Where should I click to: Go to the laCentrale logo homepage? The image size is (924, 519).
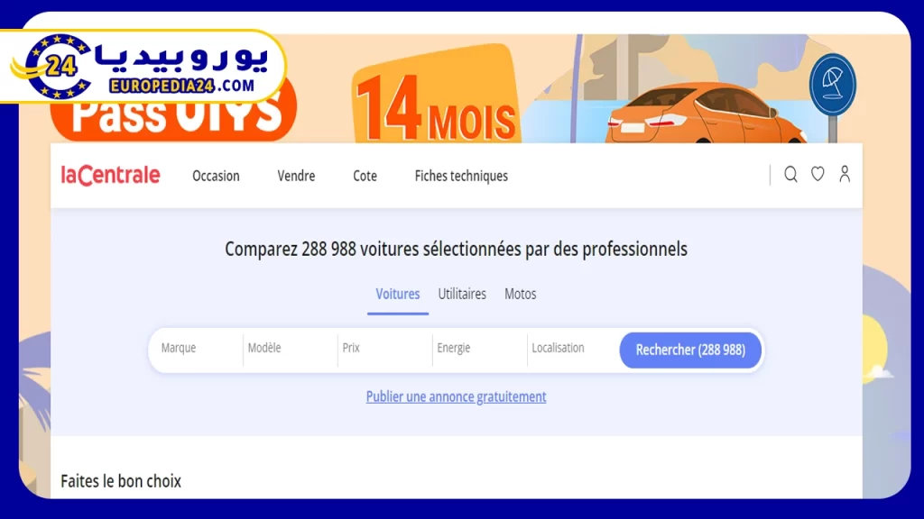coord(110,176)
